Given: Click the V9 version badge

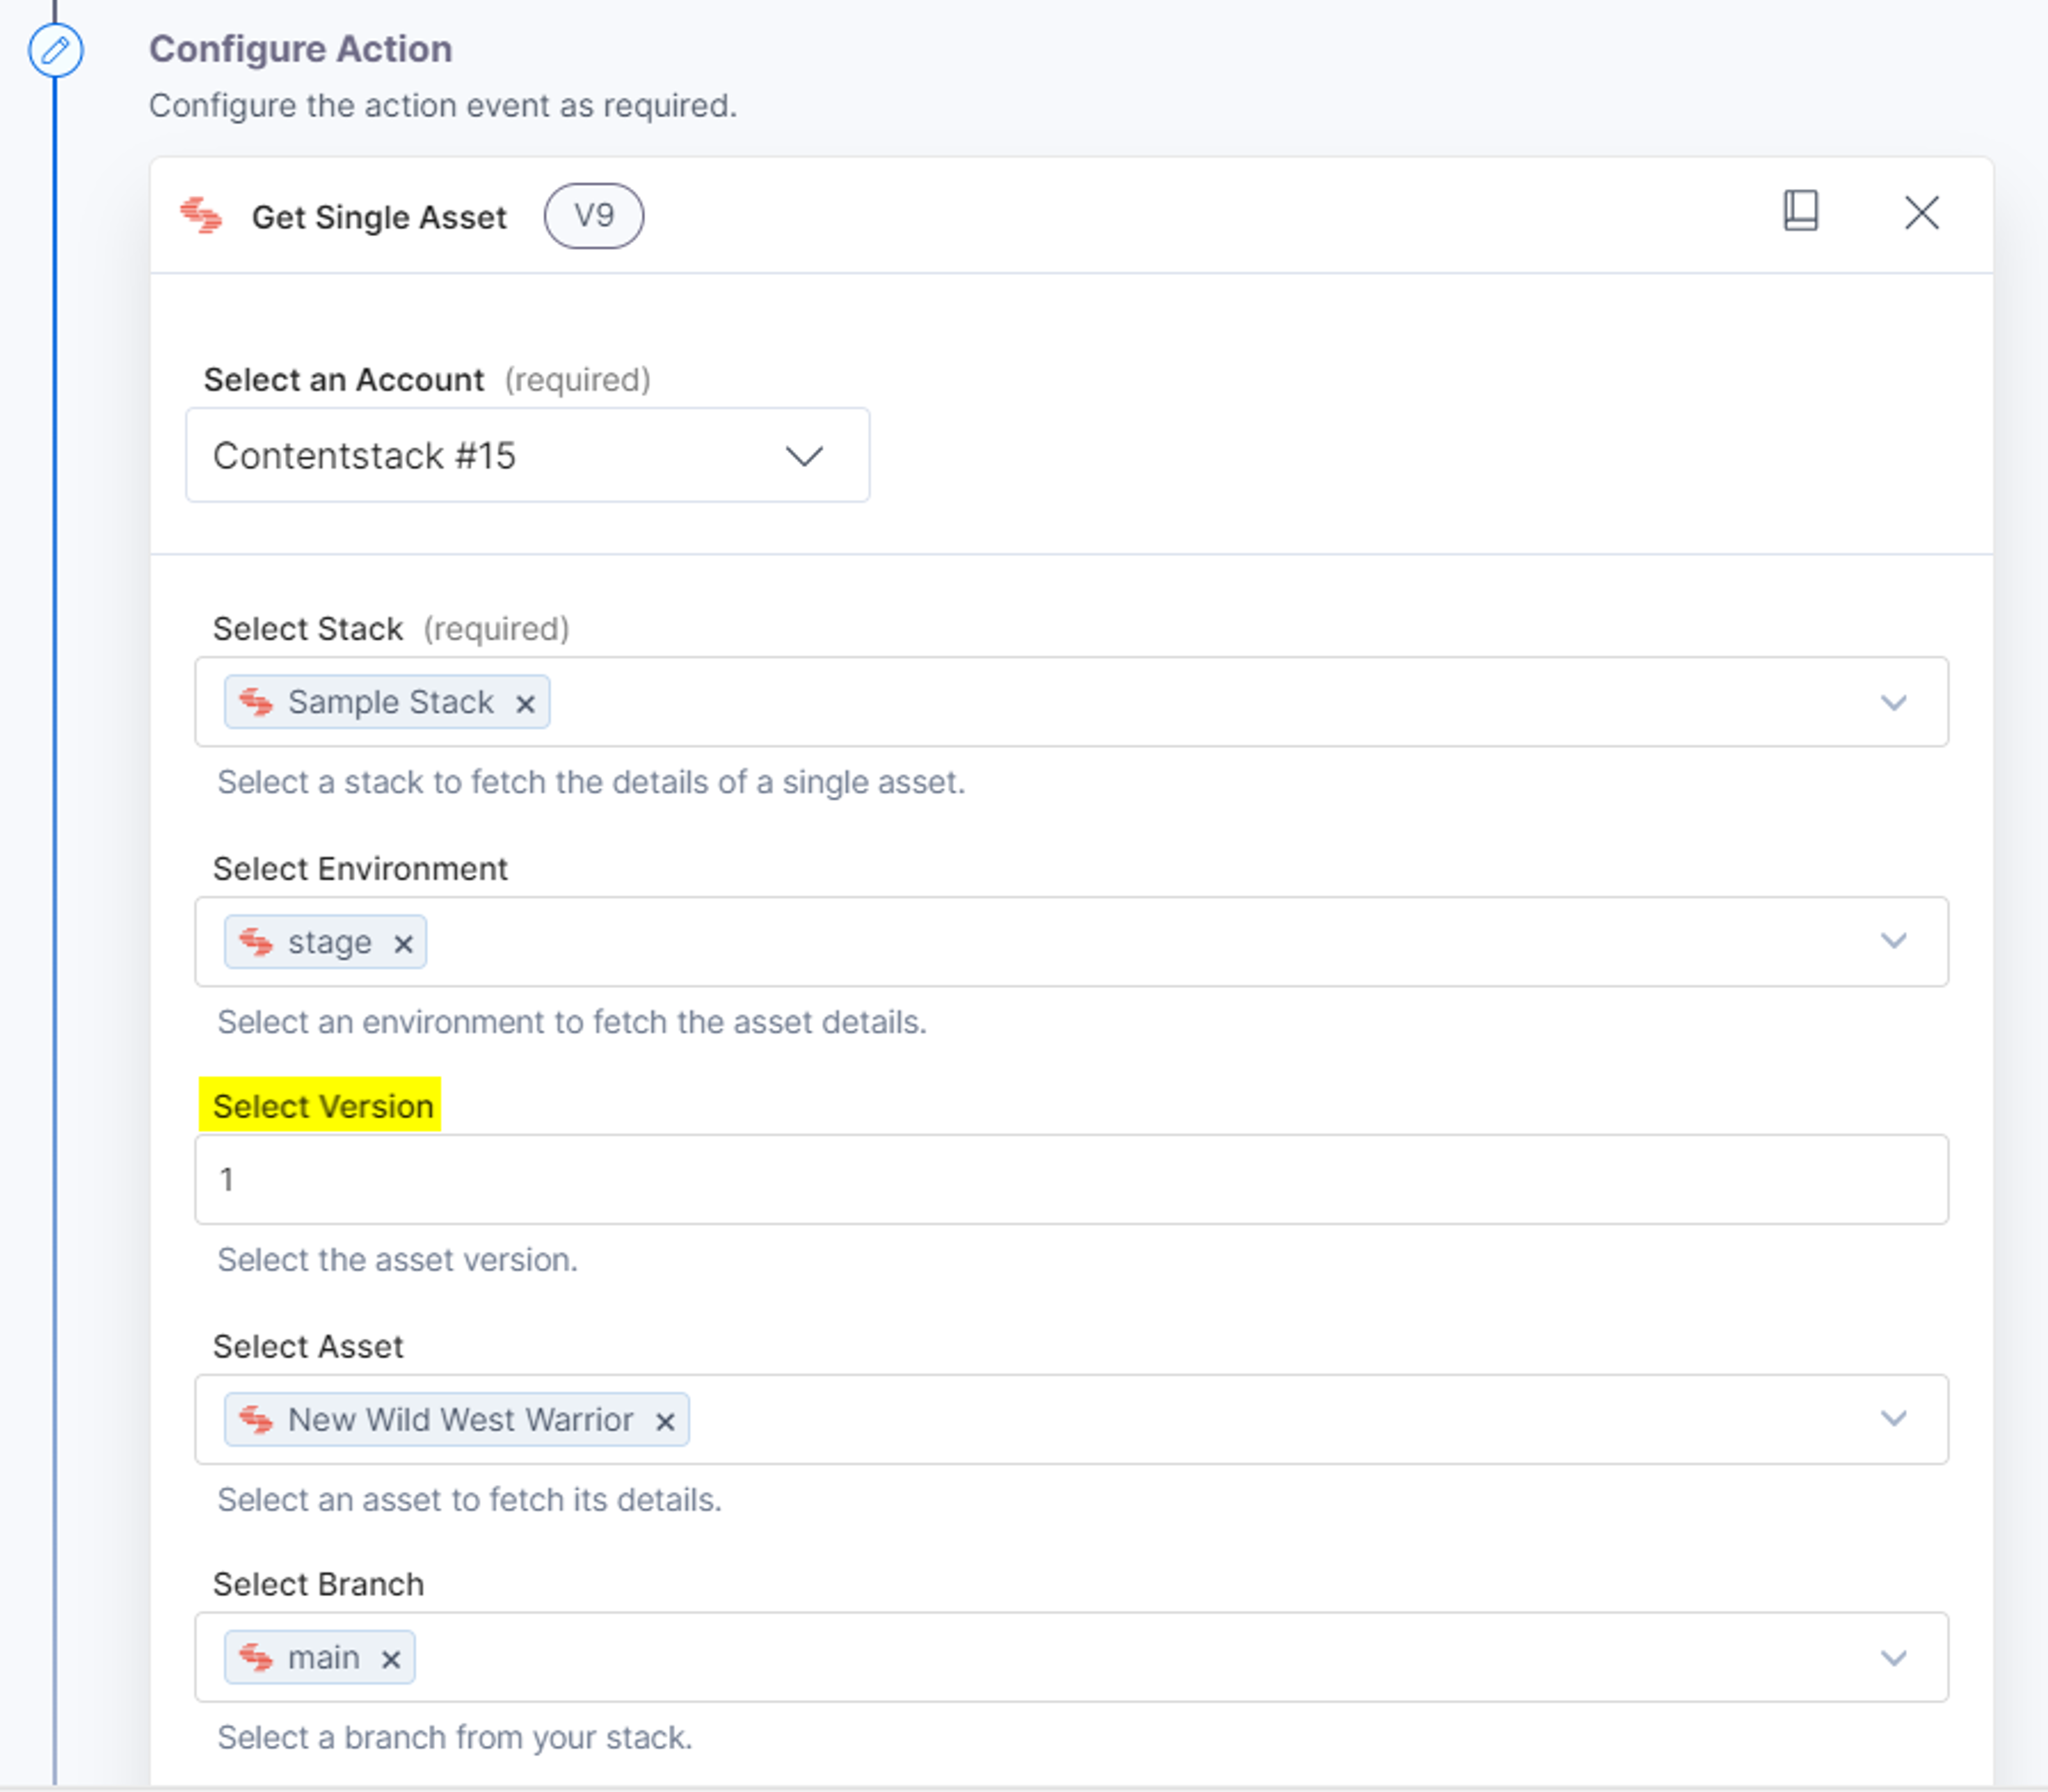Looking at the screenshot, I should coord(594,215).
